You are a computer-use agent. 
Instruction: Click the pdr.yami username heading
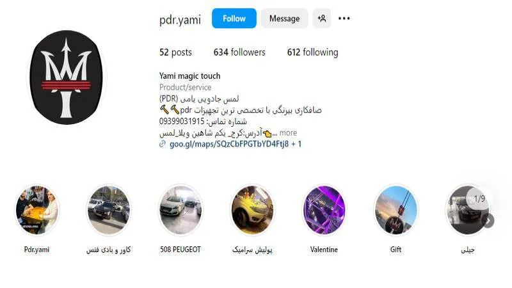coord(180,20)
